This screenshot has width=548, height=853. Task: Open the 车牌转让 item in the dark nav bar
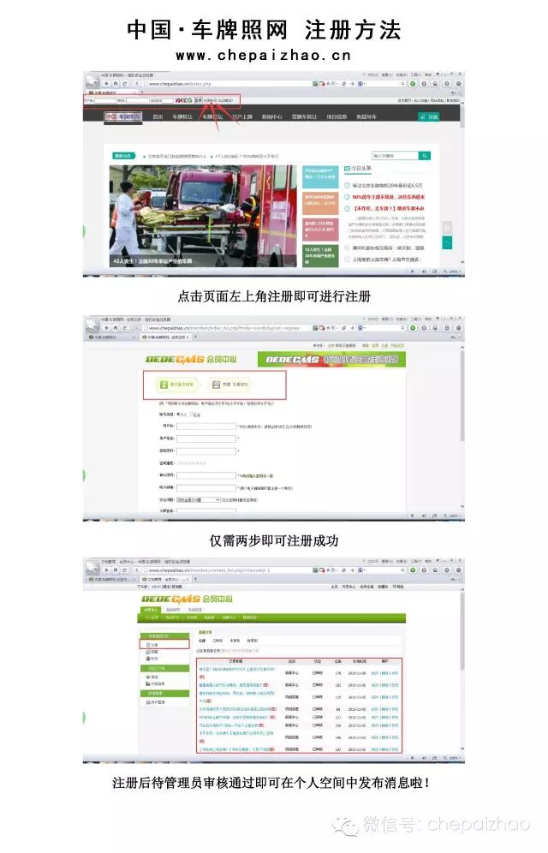[182, 117]
